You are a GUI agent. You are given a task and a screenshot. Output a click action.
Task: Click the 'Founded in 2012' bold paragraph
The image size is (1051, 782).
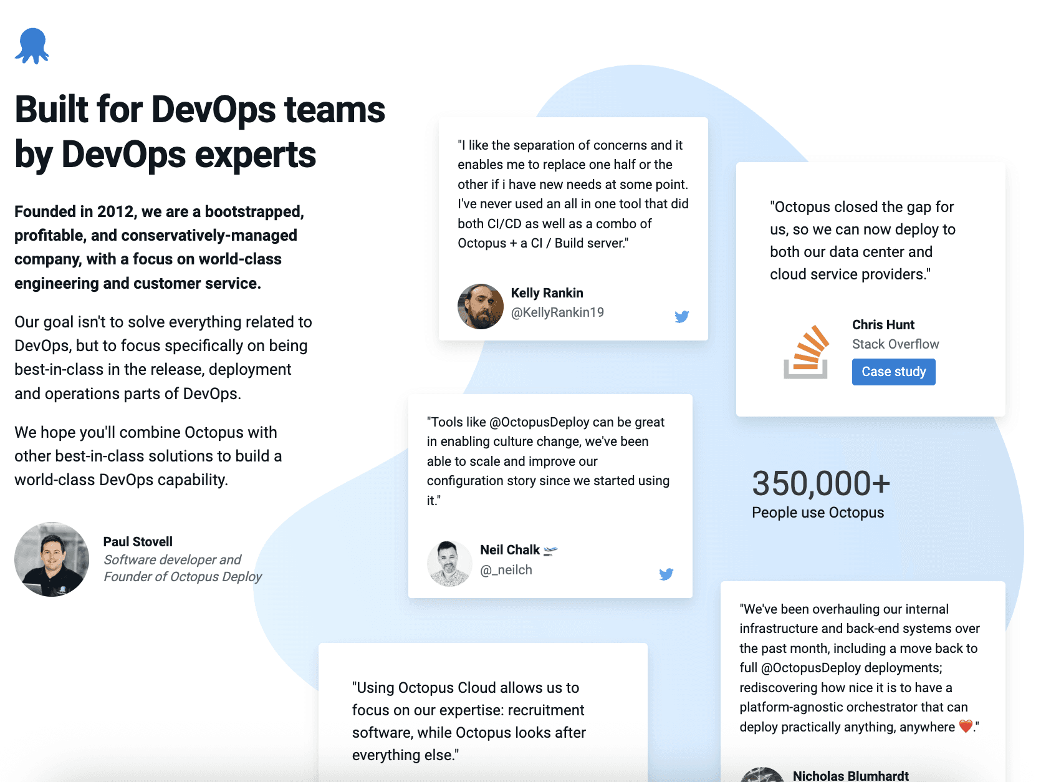[159, 247]
